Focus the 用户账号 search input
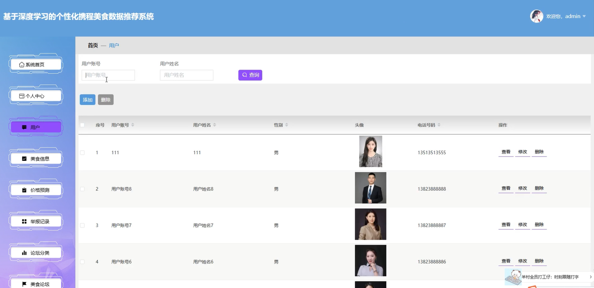594x288 pixels. point(108,75)
